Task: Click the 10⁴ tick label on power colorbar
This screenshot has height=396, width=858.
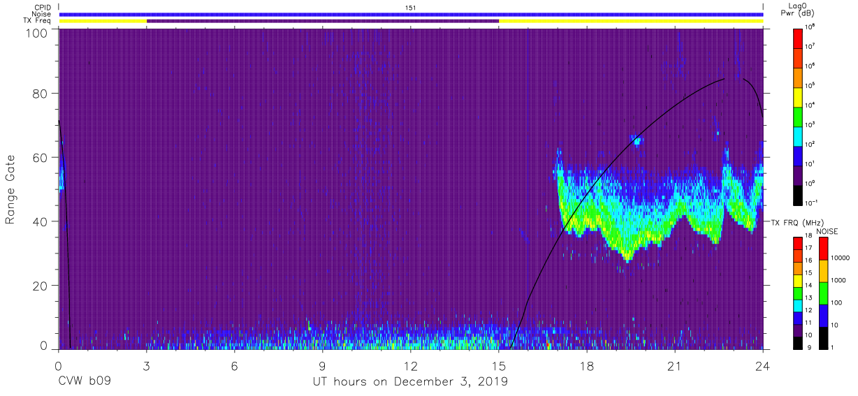Action: tap(810, 105)
